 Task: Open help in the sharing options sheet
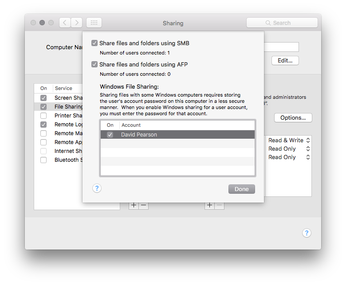tap(97, 188)
